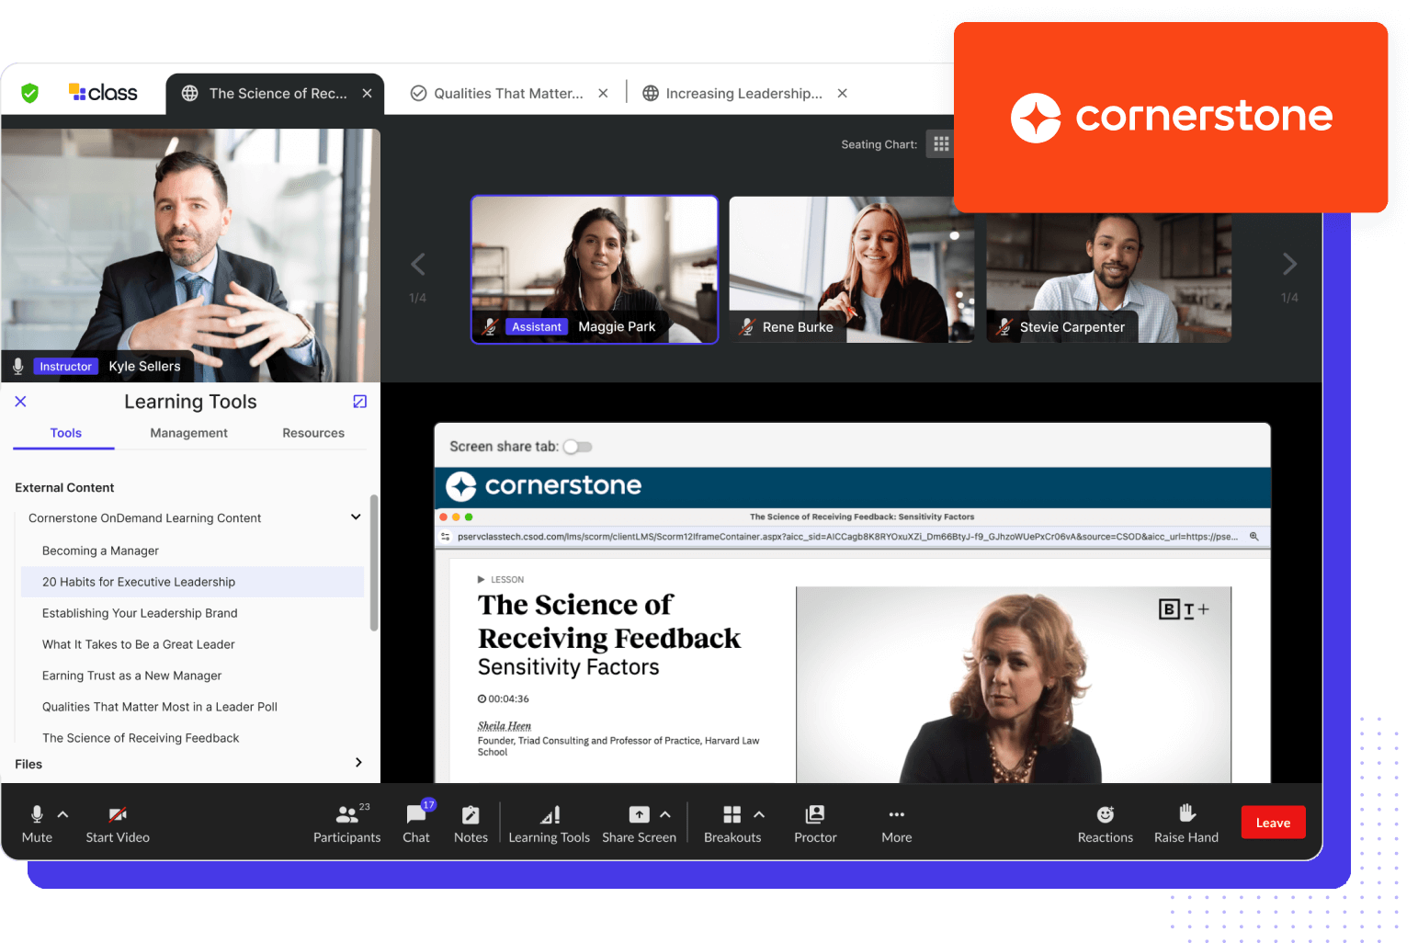Image resolution: width=1418 pixels, height=943 pixels.
Task: Toggle the Screen share tab switch
Action: coord(578,447)
